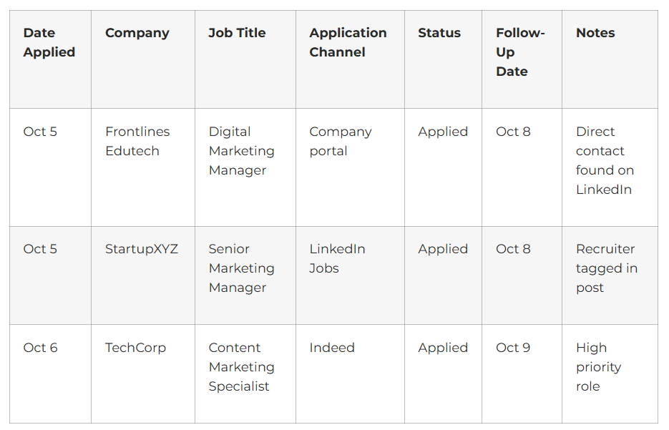The width and height of the screenshot is (669, 430).
Task: Click the High priority role note
Action: coord(598,367)
